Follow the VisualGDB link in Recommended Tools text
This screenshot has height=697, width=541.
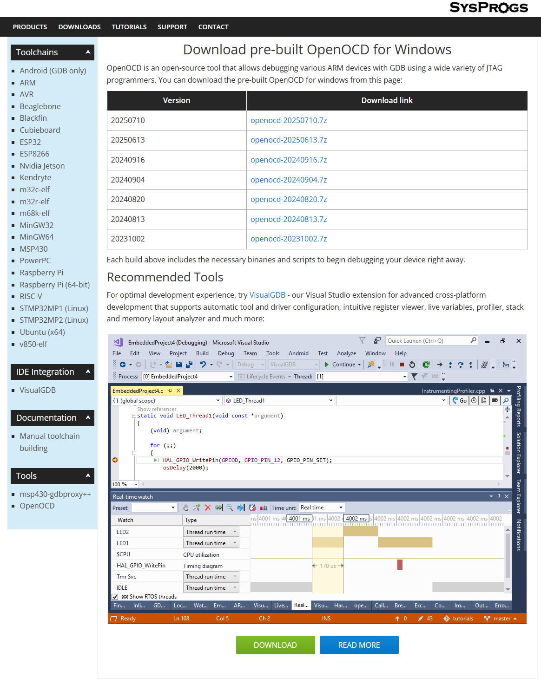(x=267, y=295)
